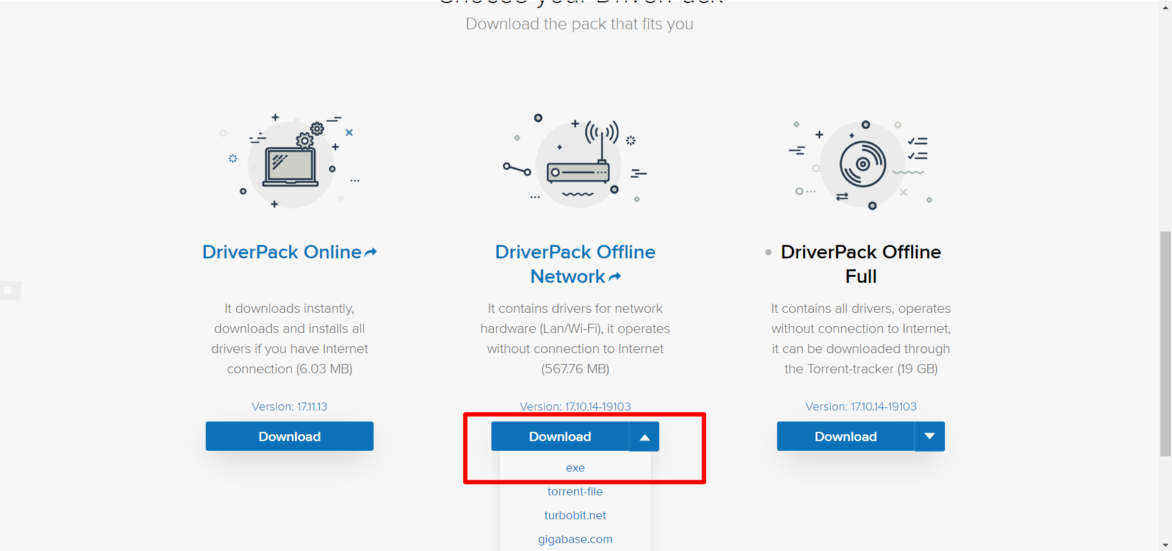Screen dimensions: 1172x551
Task: Download DriverPack Offline Full pack
Action: tap(845, 436)
